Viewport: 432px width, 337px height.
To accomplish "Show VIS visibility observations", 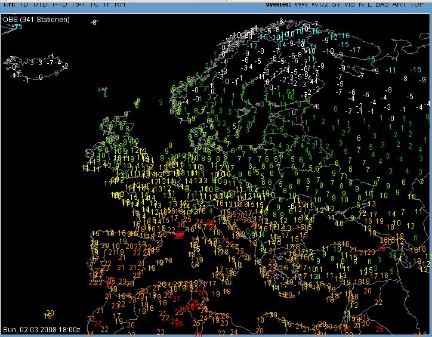I will (x=351, y=4).
